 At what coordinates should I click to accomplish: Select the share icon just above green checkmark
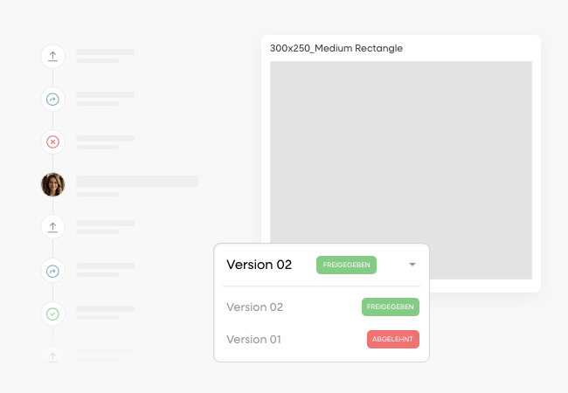tap(53, 271)
